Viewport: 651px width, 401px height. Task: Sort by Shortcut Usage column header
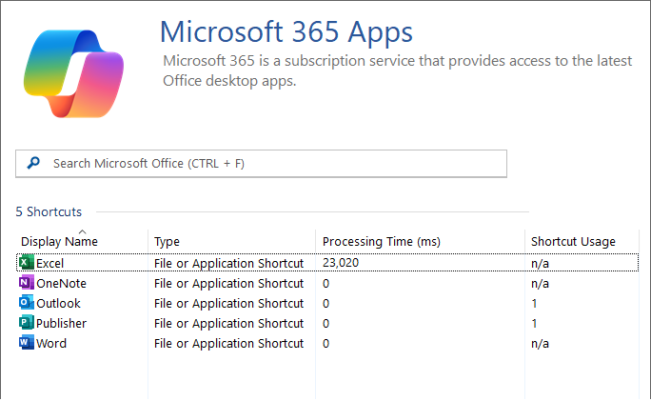tap(573, 242)
